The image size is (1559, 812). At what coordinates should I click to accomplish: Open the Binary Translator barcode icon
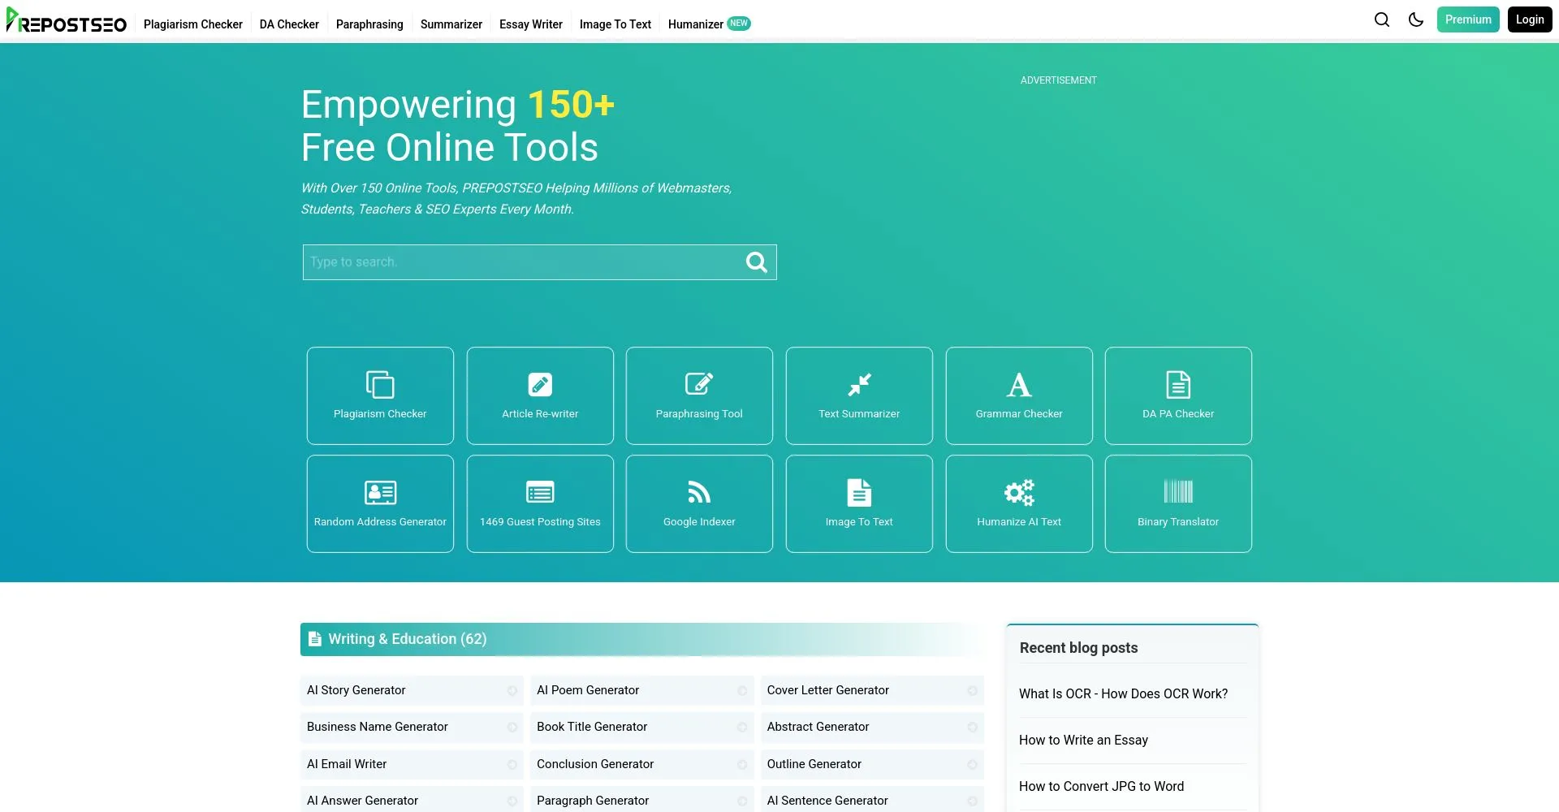pos(1178,491)
